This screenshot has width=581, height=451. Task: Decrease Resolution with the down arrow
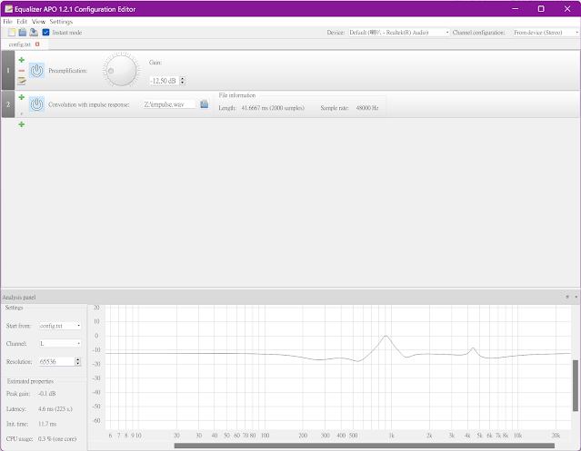(x=78, y=364)
